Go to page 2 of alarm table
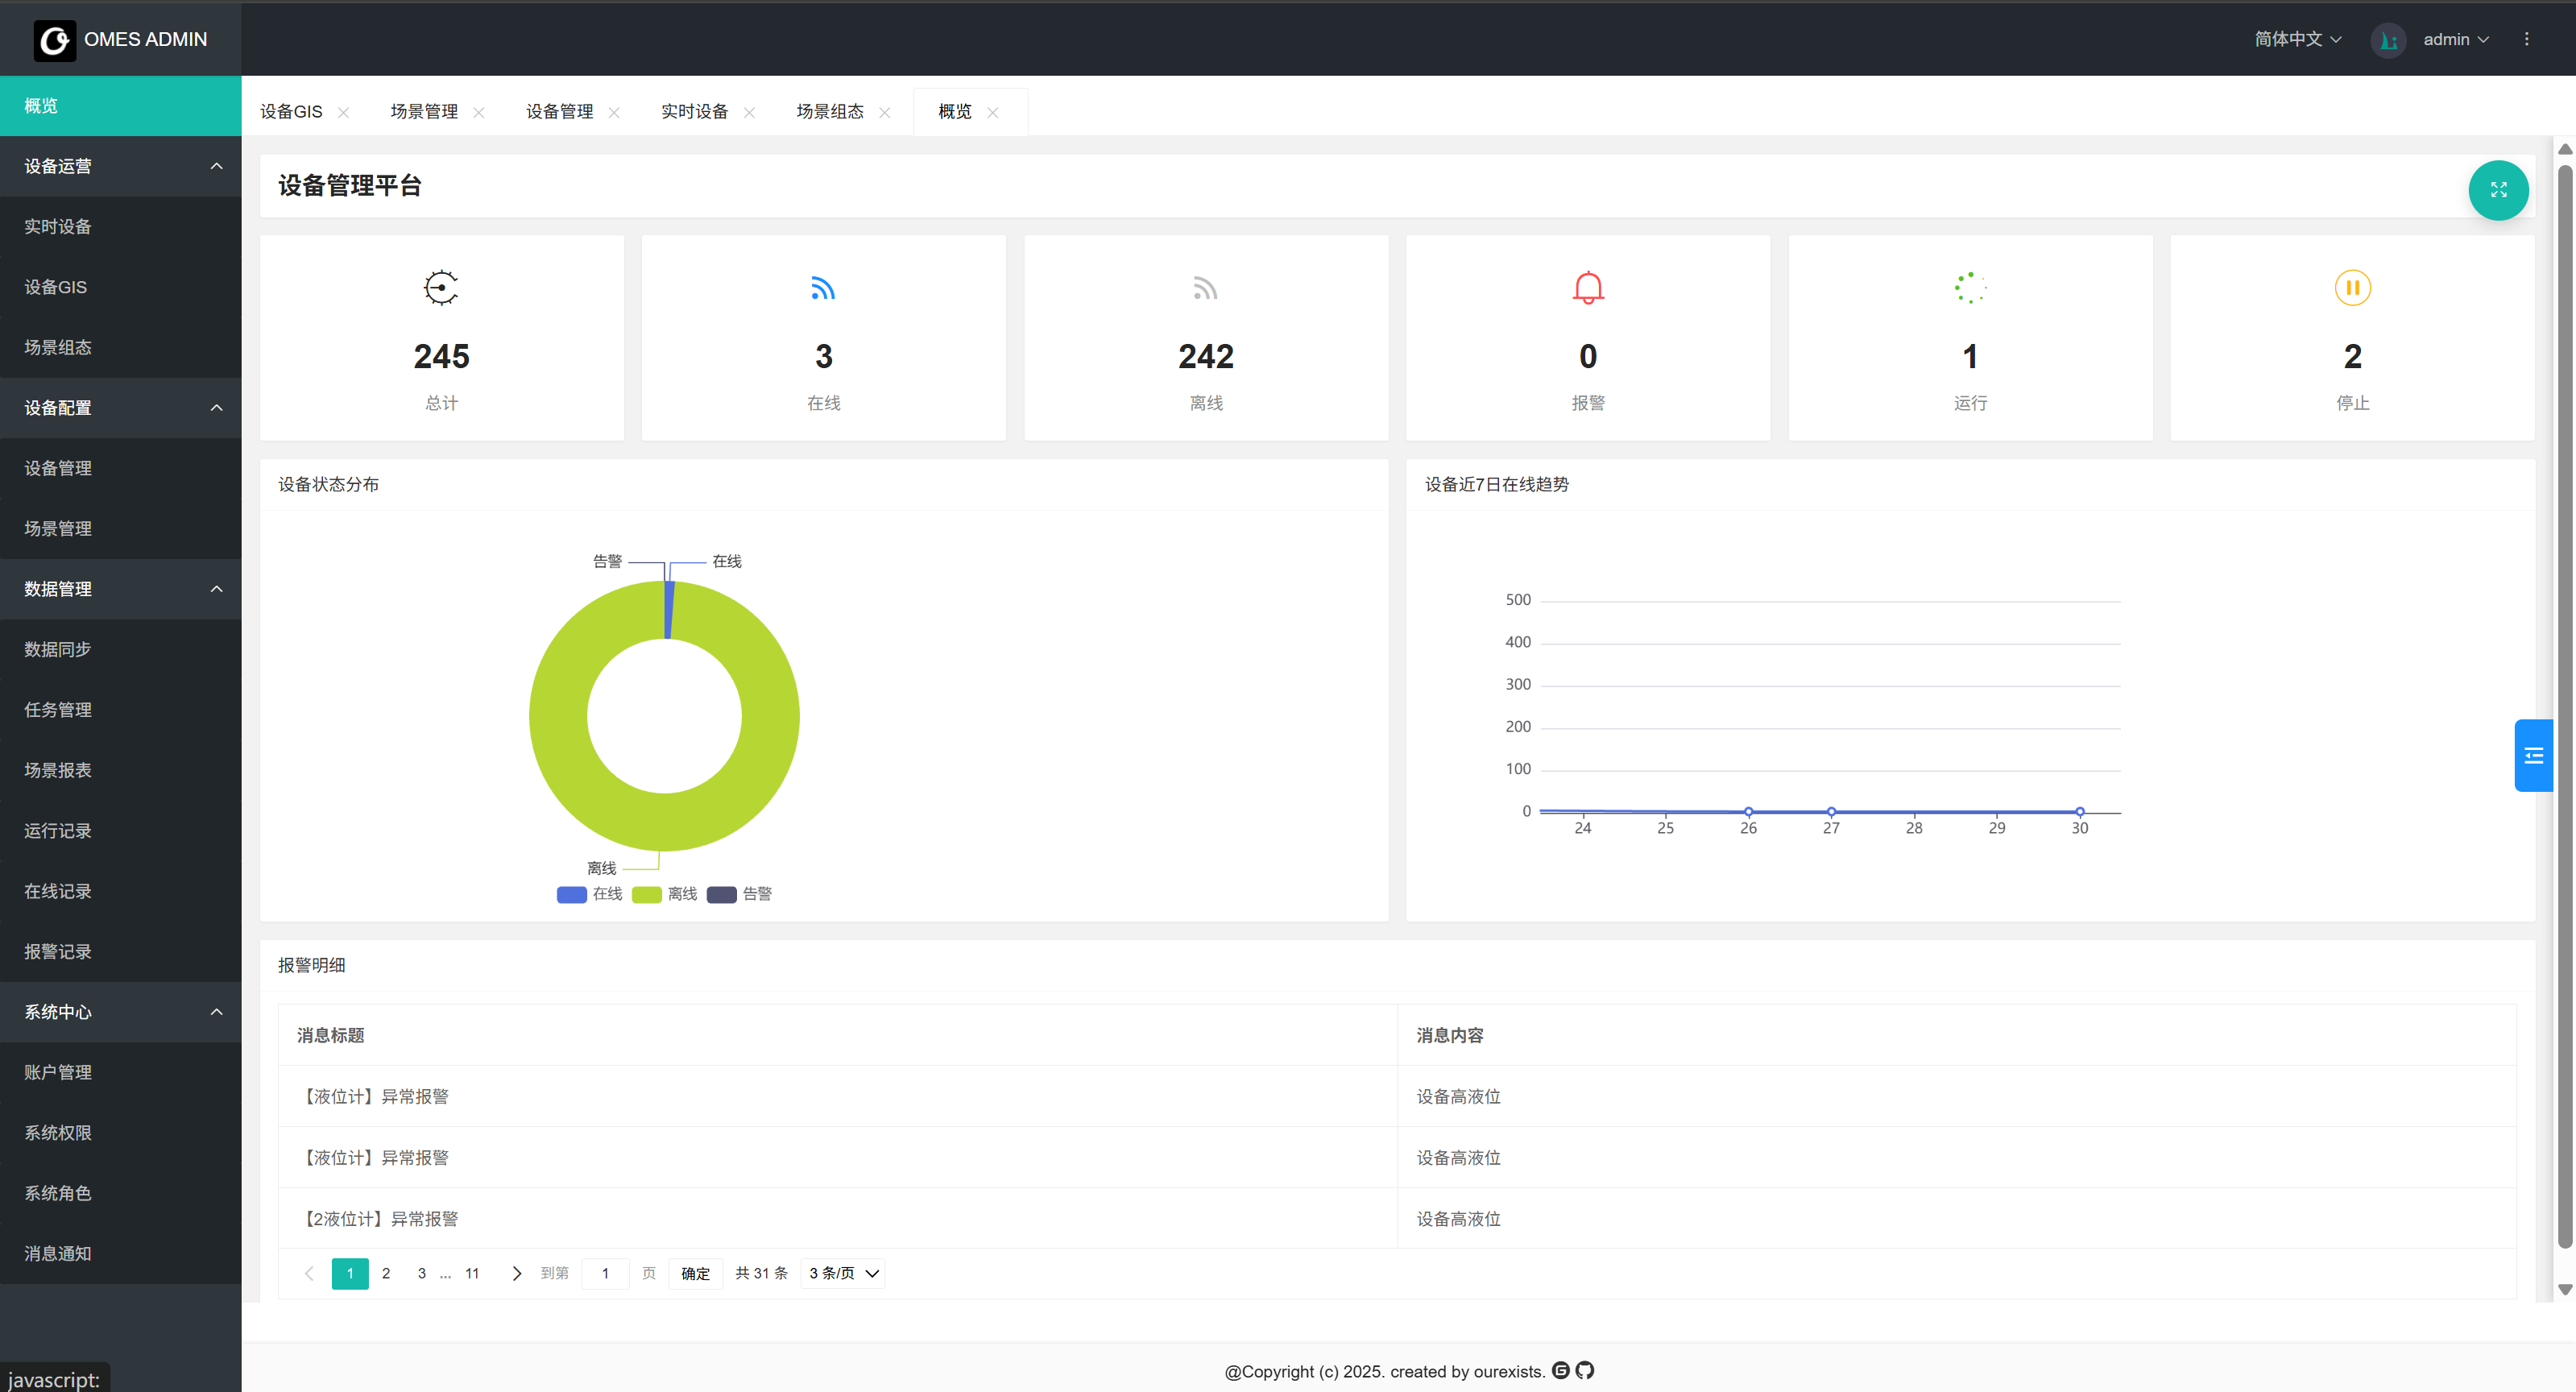Screen dimensions: 2576x1392 click(386, 1273)
